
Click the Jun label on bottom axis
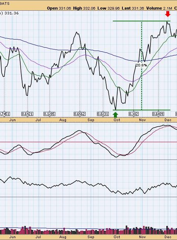(x=13, y=237)
